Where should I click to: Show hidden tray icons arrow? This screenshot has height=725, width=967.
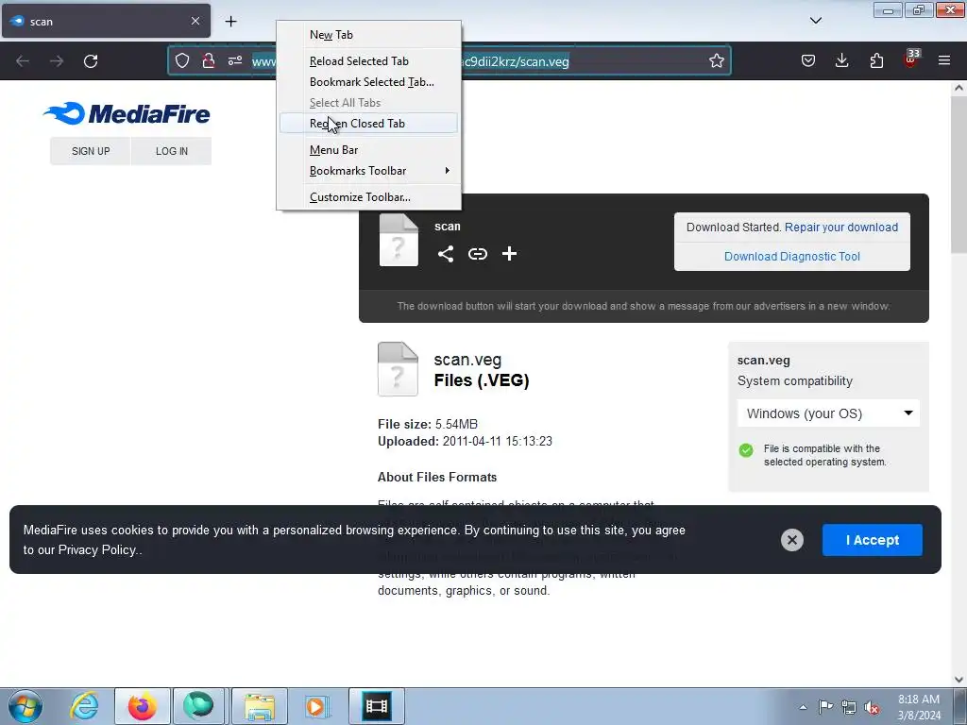[x=803, y=707]
